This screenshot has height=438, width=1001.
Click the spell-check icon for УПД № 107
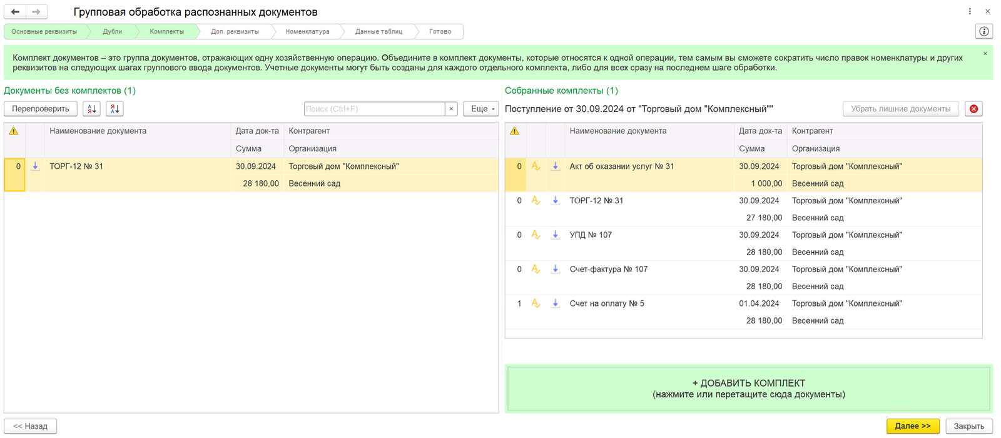(x=536, y=235)
